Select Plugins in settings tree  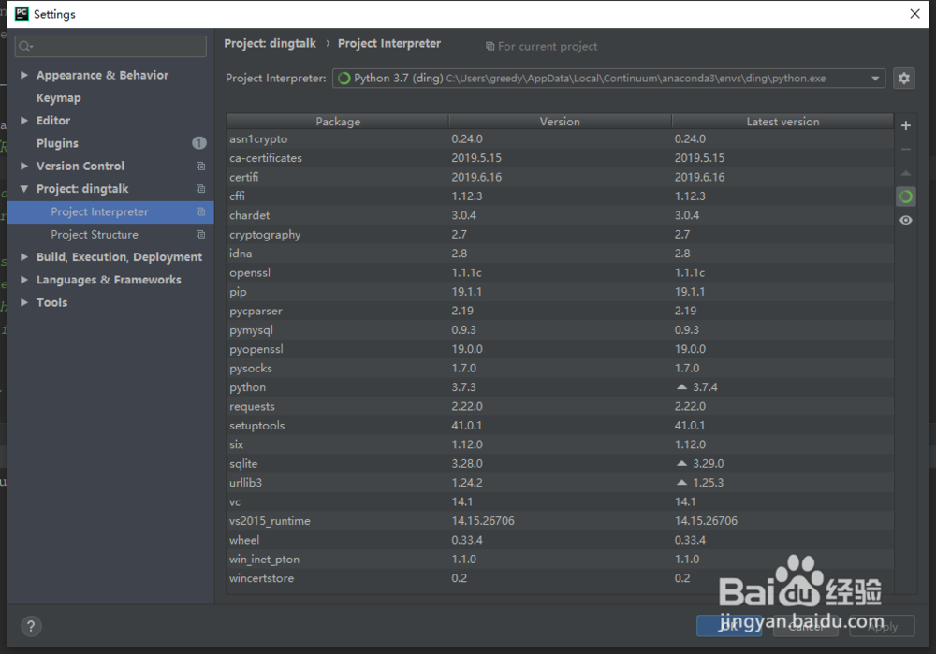coord(57,143)
